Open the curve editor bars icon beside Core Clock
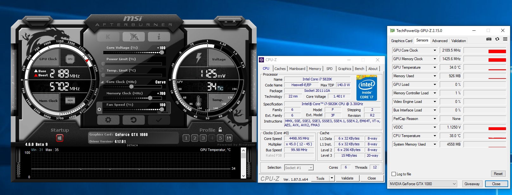Viewport: 512px width, 195px height. point(102,82)
